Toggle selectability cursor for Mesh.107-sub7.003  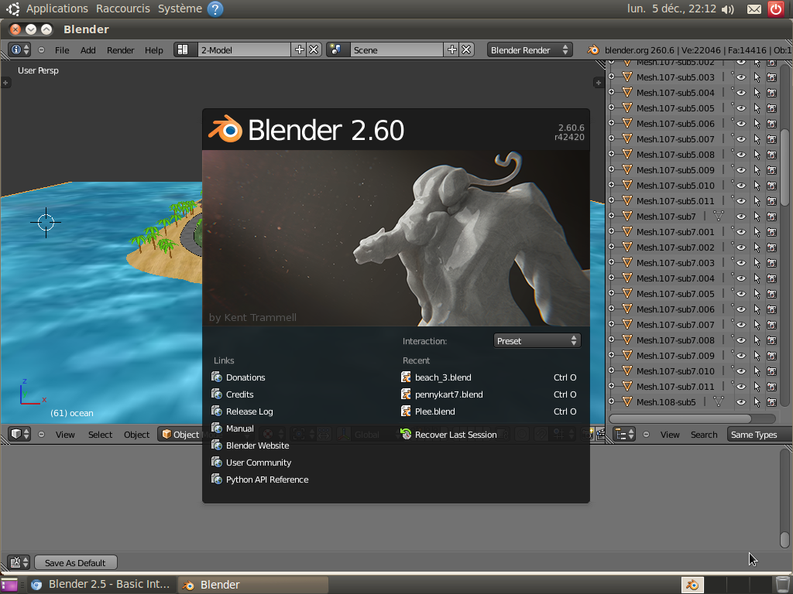[757, 263]
